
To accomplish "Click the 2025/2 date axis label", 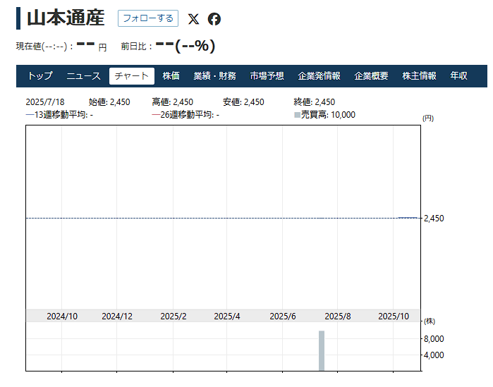I will (x=174, y=316).
